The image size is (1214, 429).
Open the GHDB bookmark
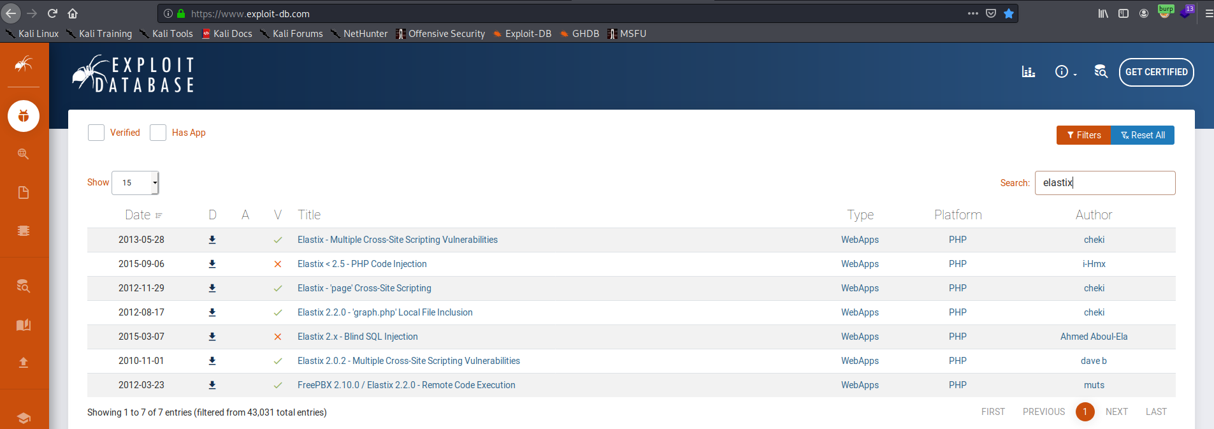coord(579,34)
